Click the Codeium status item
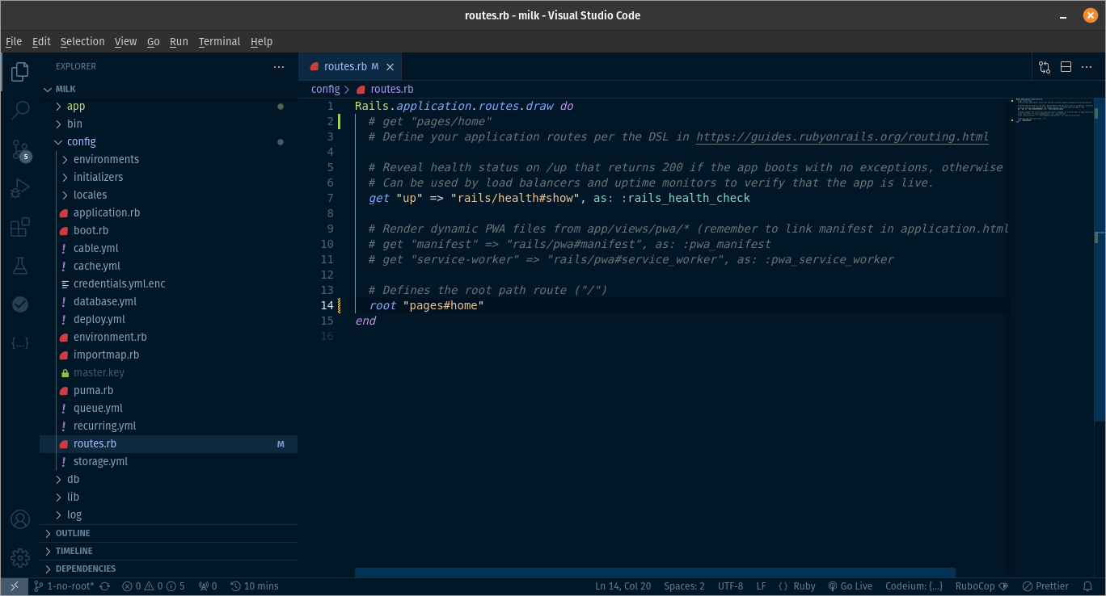 914,586
